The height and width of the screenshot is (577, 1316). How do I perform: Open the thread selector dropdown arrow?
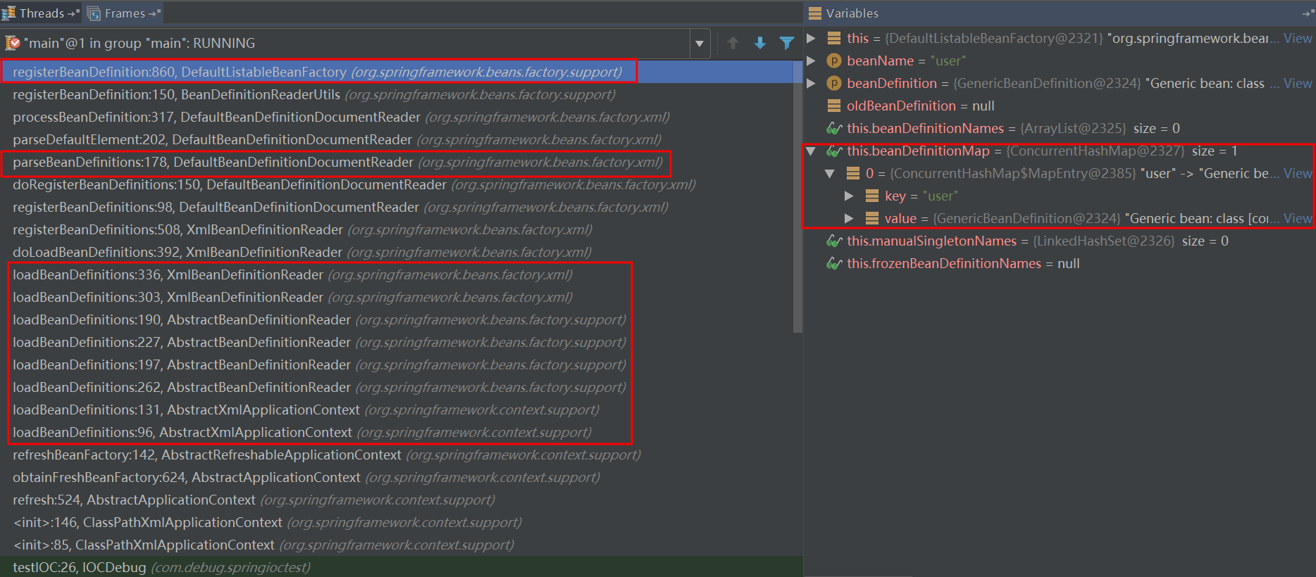click(x=699, y=44)
